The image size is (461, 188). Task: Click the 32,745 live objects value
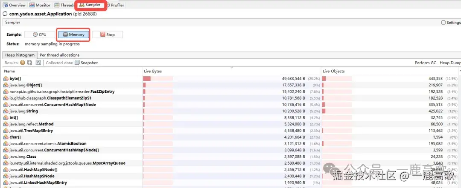437,117
